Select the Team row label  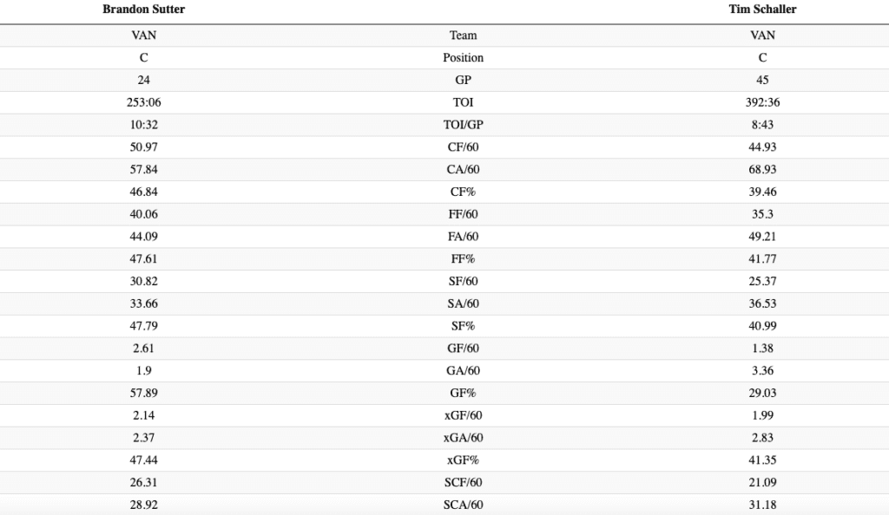[463, 36]
